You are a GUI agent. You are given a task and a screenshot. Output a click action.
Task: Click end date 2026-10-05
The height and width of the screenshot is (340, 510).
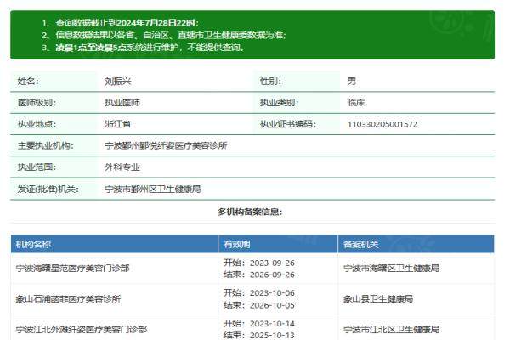pos(272,305)
